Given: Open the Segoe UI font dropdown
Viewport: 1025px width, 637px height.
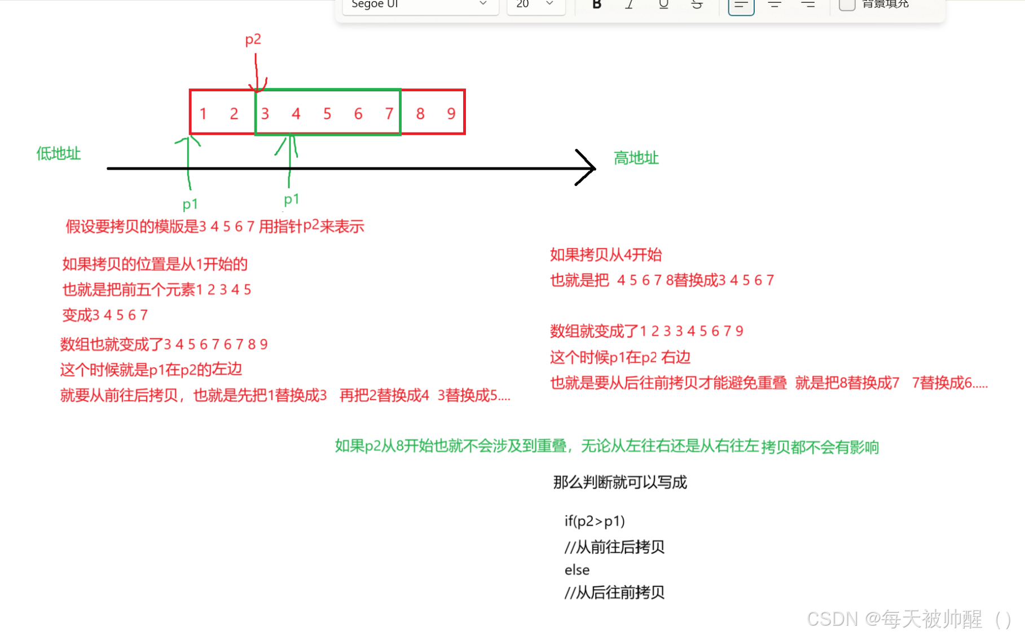Looking at the screenshot, I should [x=420, y=5].
